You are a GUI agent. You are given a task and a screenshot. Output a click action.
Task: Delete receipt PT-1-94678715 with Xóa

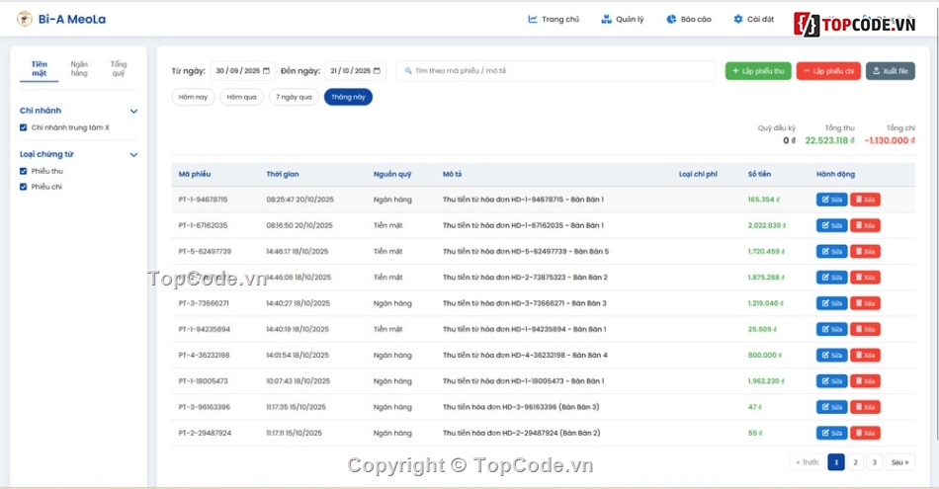coord(865,200)
